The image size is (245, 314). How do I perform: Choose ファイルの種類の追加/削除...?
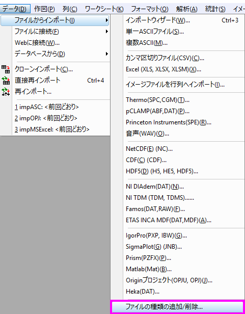click(178, 307)
